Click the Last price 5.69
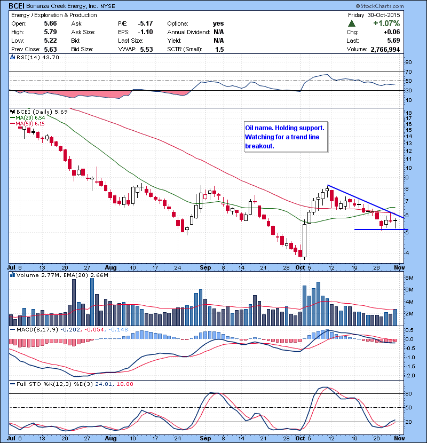 pyautogui.click(x=394, y=41)
